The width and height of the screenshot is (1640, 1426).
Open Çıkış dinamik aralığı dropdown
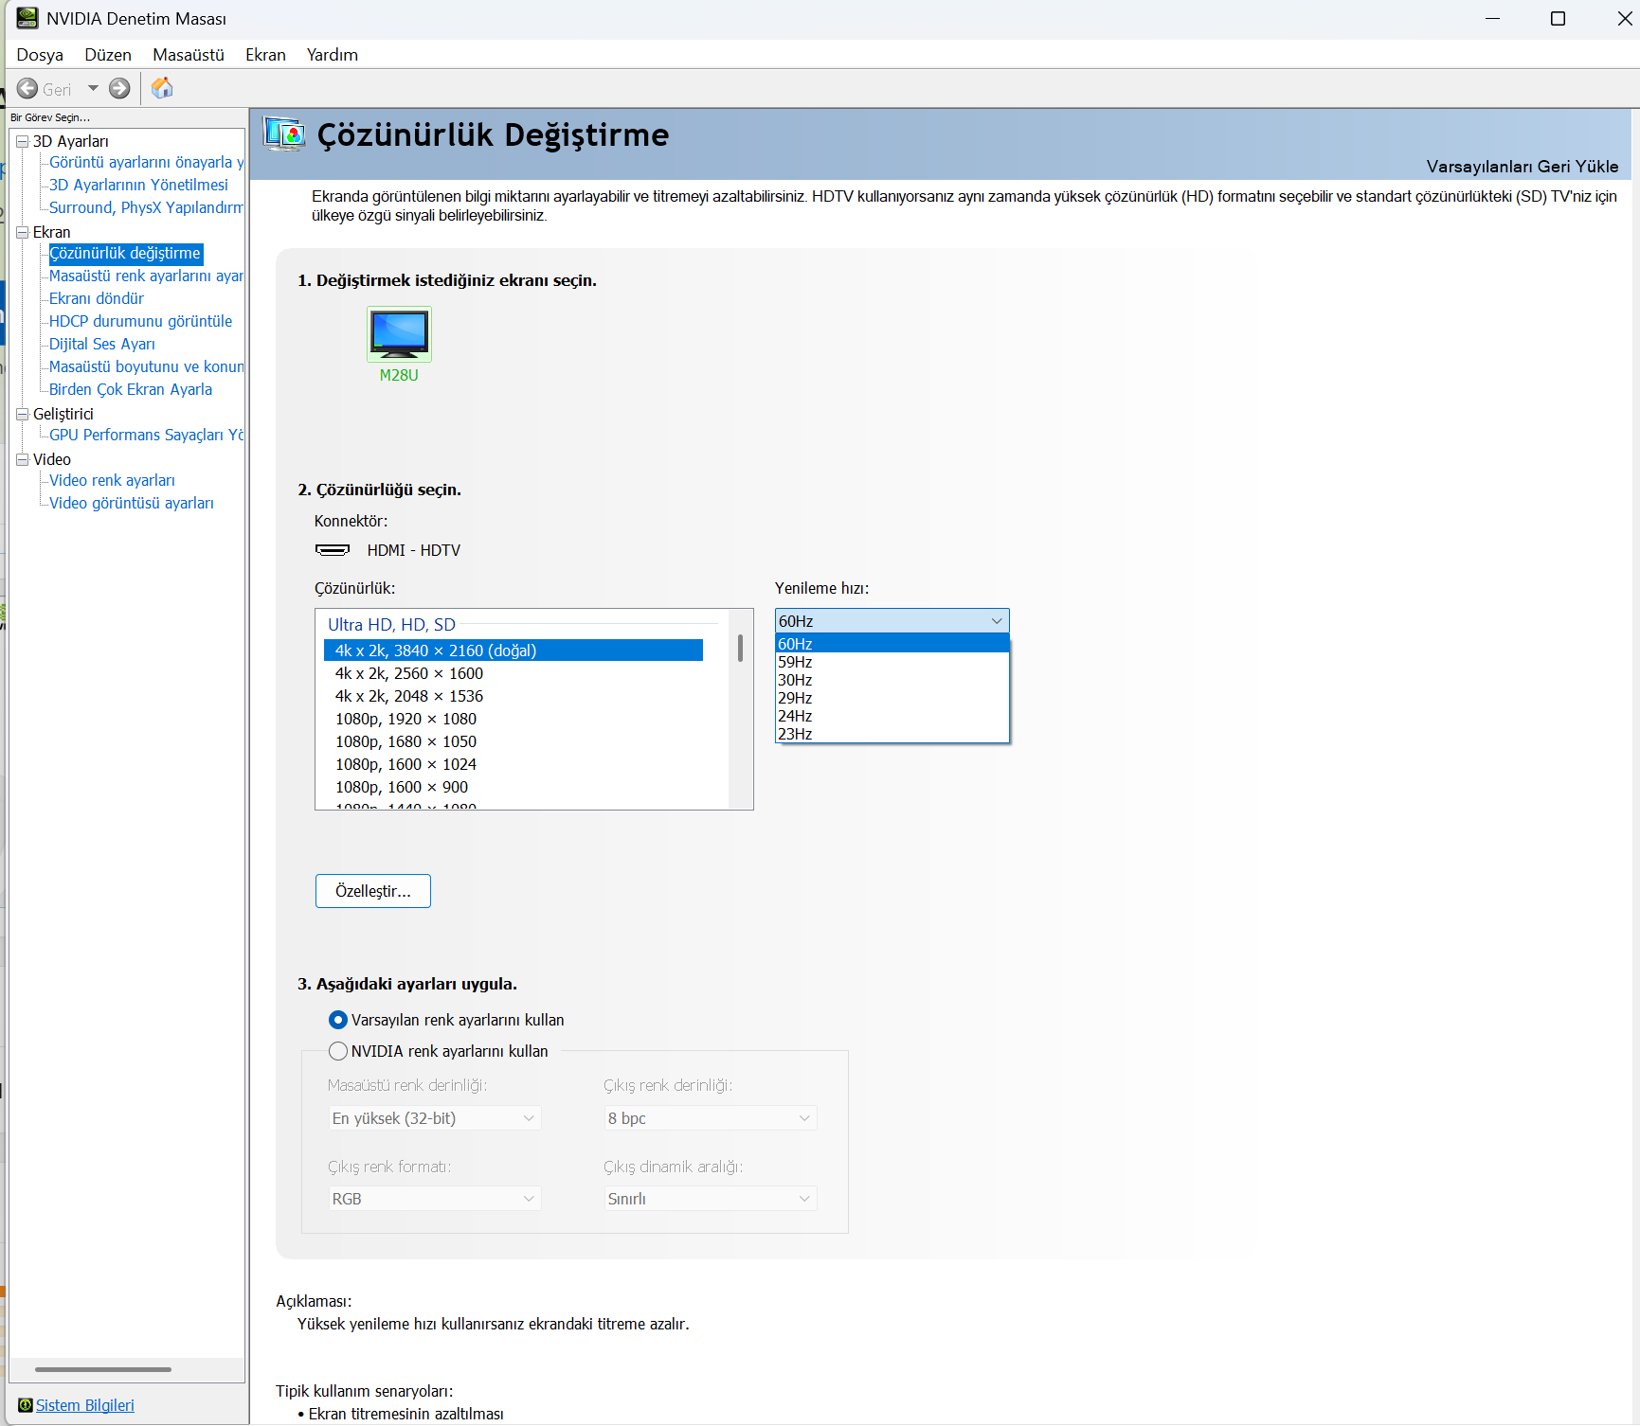710,1199
